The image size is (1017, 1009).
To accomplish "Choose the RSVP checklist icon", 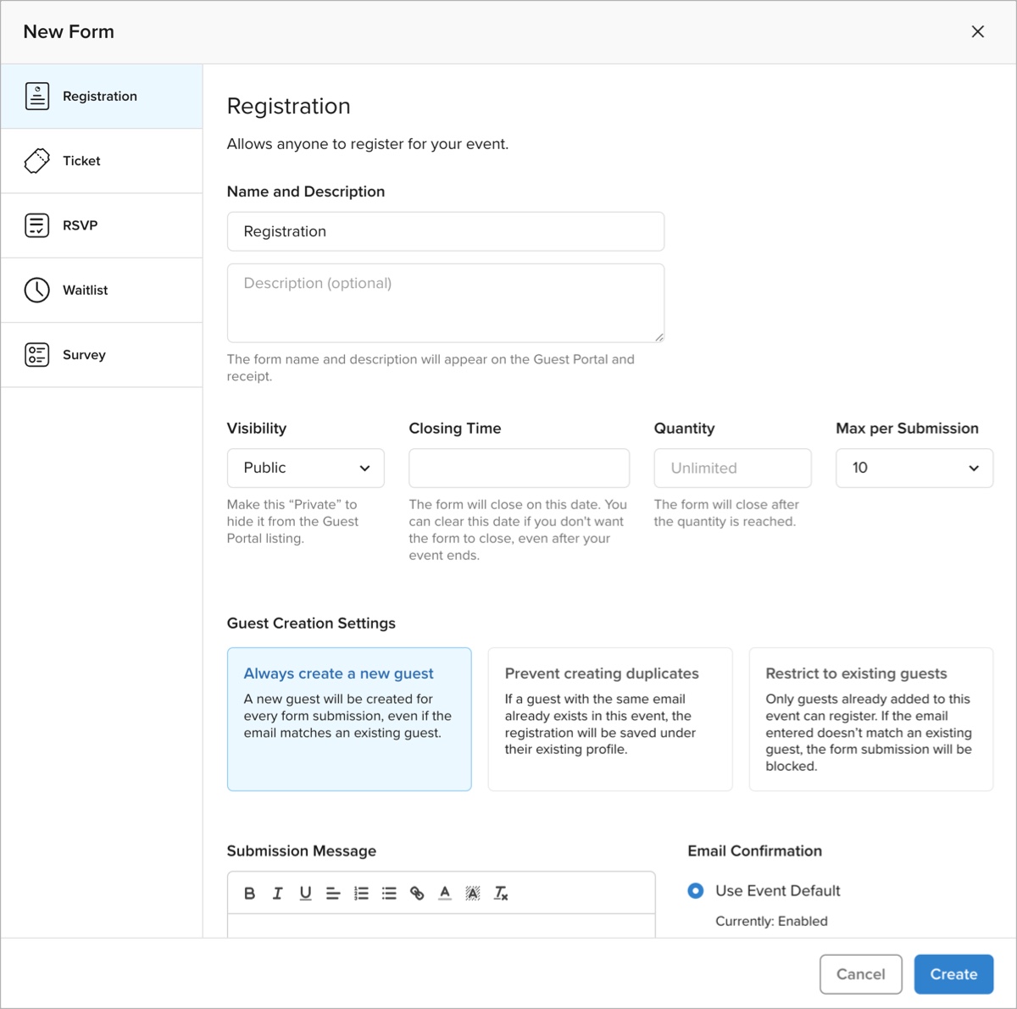I will (37, 225).
